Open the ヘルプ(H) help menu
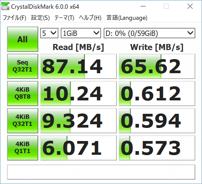The height and width of the screenshot is (184, 202). [x=90, y=18]
